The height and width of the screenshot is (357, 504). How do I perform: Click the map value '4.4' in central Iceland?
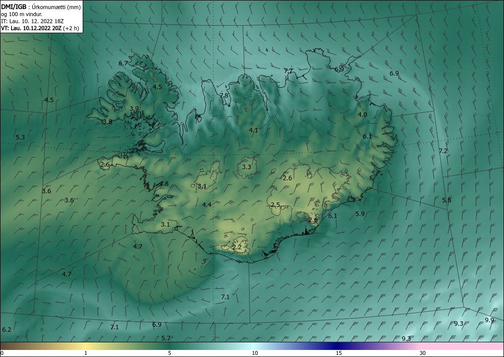tap(207, 204)
